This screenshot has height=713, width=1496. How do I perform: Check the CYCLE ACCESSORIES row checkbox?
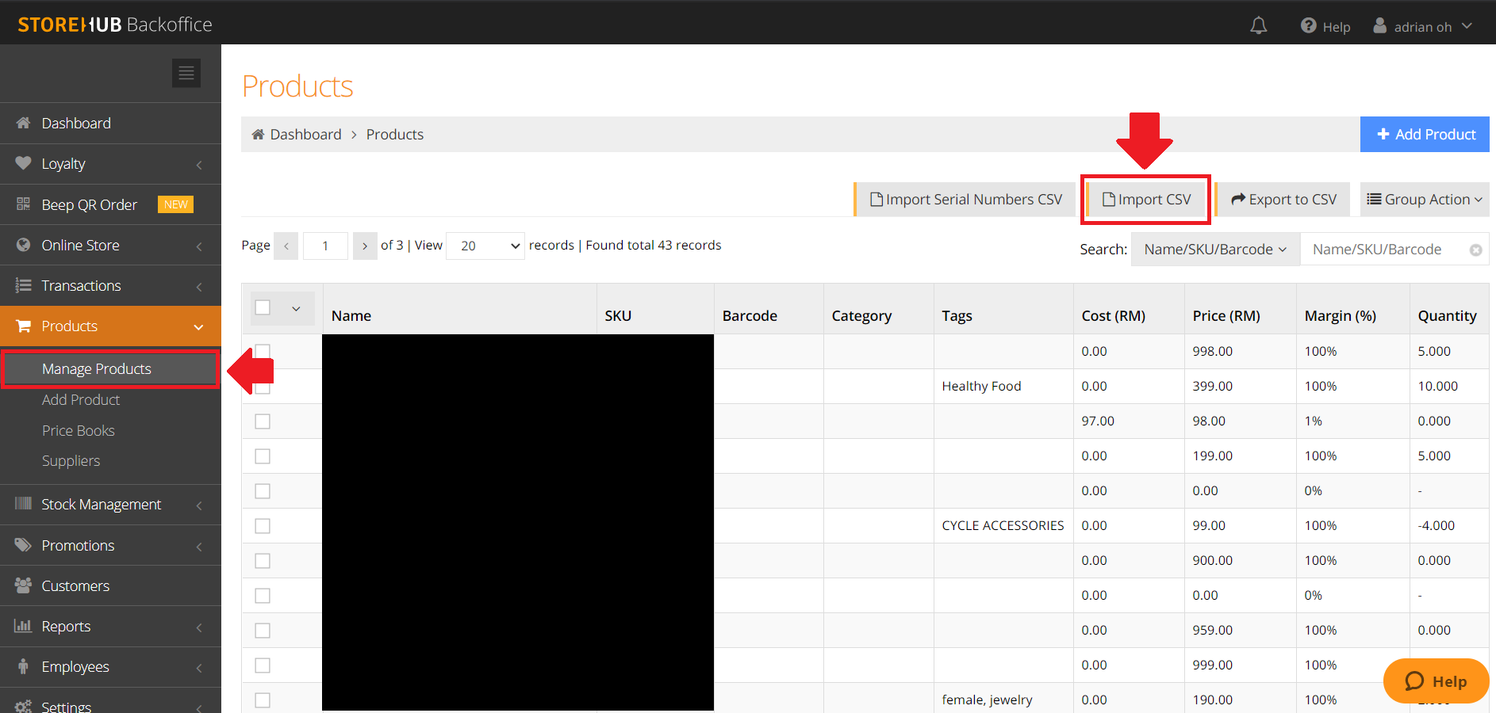pyautogui.click(x=263, y=526)
